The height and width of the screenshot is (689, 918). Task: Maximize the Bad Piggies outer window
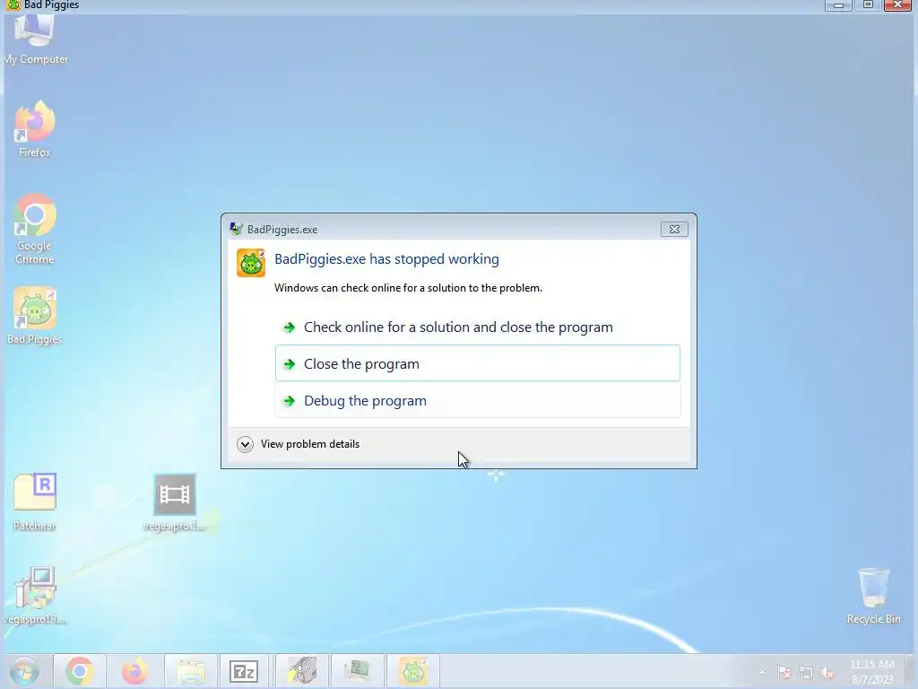868,5
